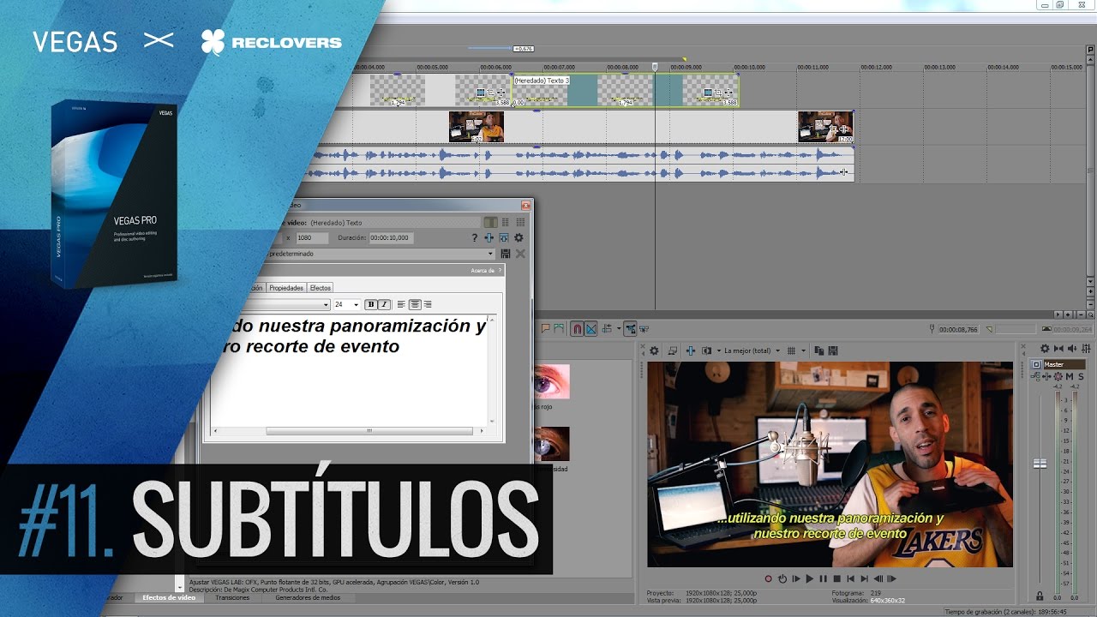Open help question mark in generator dialog
Viewport: 1097px width, 617px height.
(x=475, y=237)
